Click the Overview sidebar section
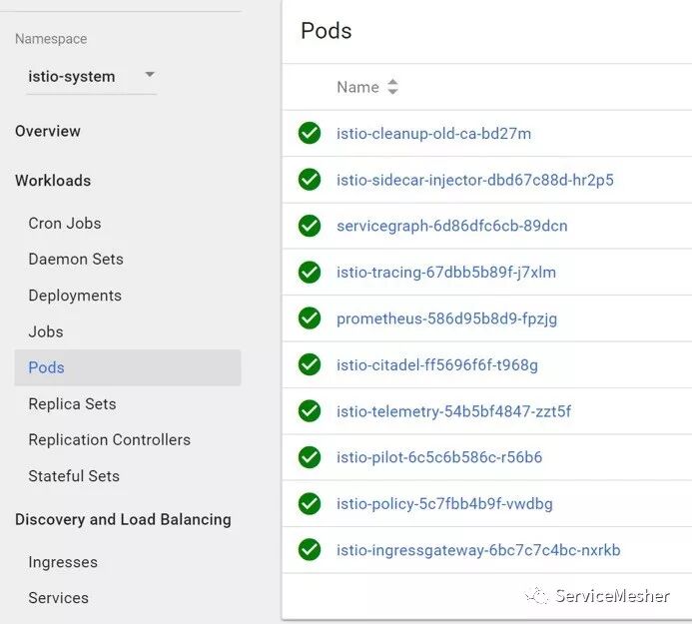Viewport: 692px width, 624px height. click(48, 131)
